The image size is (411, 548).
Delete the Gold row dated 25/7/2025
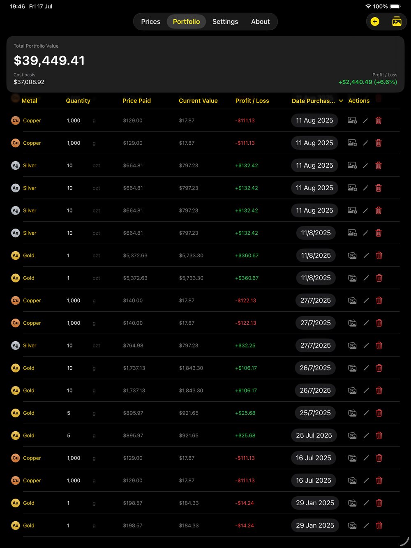coord(379,413)
